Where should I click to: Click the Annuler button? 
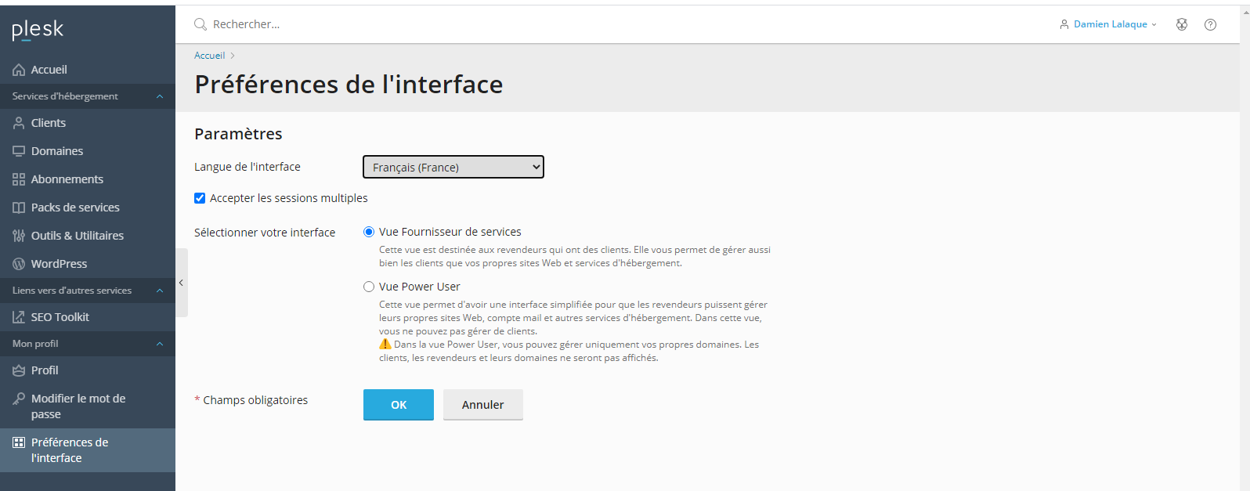(x=482, y=405)
